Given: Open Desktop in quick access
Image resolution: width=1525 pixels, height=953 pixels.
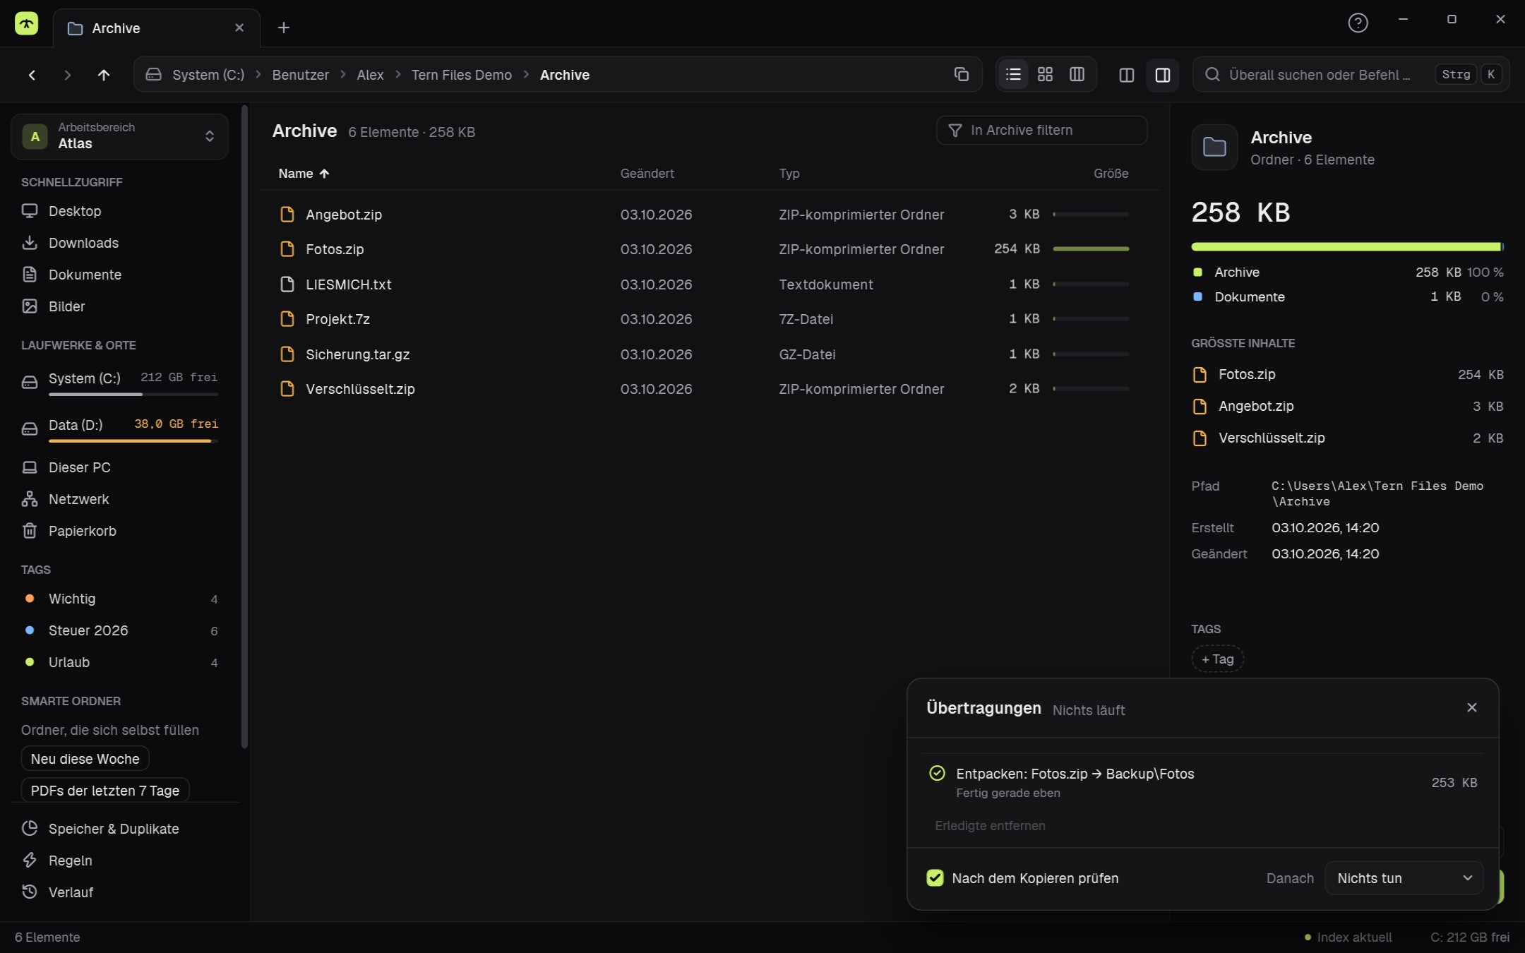Looking at the screenshot, I should click(119, 211).
